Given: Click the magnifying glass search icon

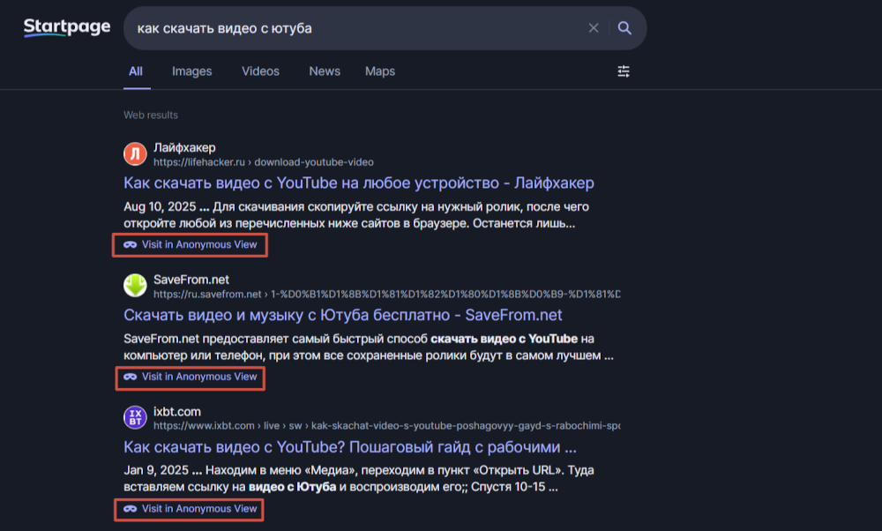Looking at the screenshot, I should tap(624, 28).
